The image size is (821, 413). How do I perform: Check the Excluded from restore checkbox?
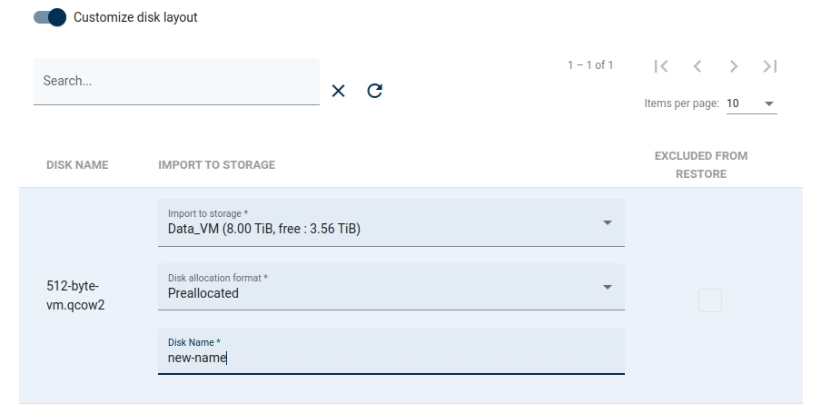click(710, 300)
